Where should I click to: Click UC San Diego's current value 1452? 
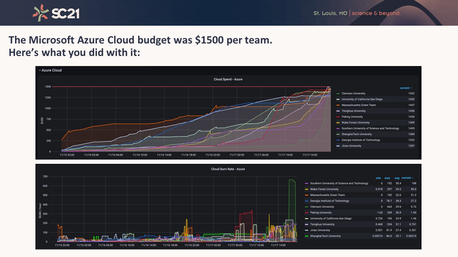coord(411,99)
